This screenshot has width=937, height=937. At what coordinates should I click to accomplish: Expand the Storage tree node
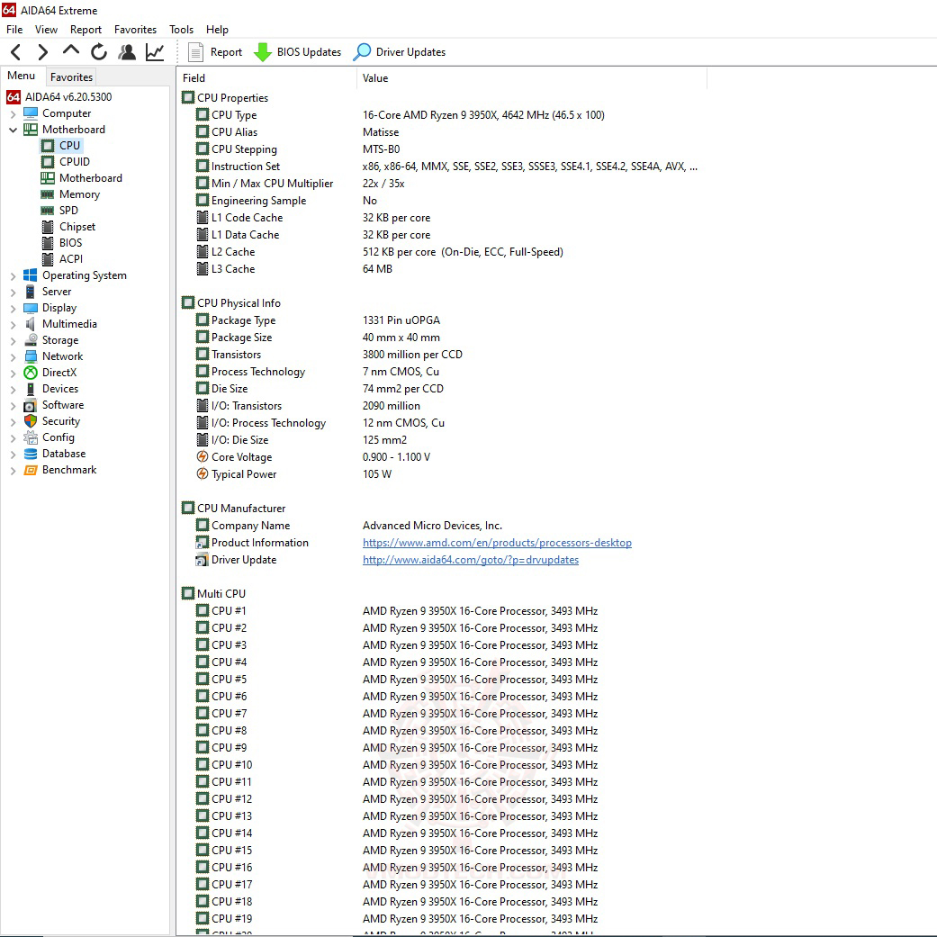[x=14, y=340]
